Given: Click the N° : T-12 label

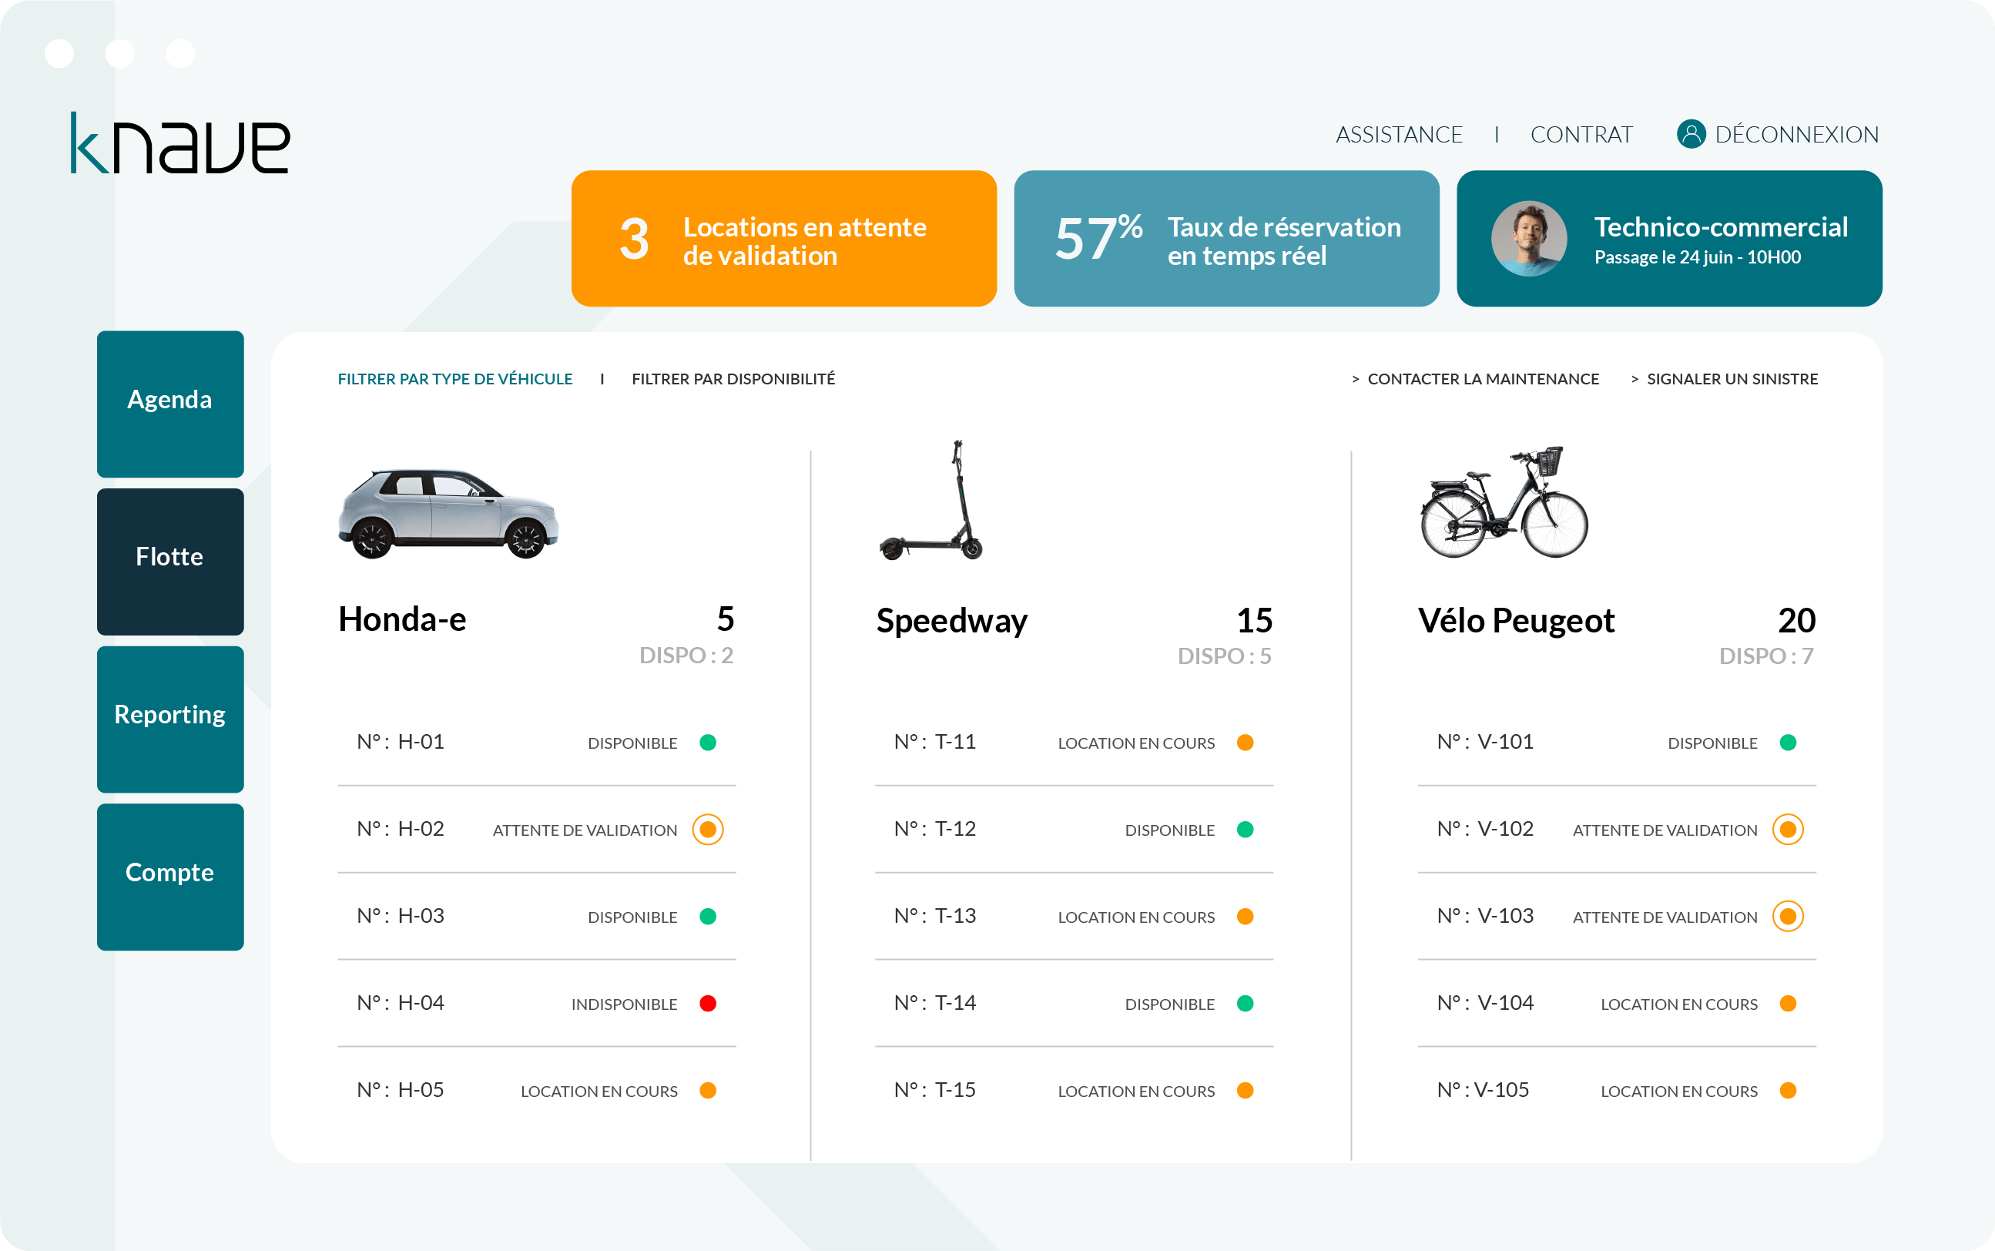Looking at the screenshot, I should point(934,828).
